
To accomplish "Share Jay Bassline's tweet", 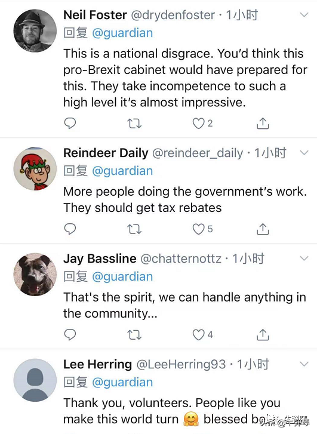I will (263, 335).
